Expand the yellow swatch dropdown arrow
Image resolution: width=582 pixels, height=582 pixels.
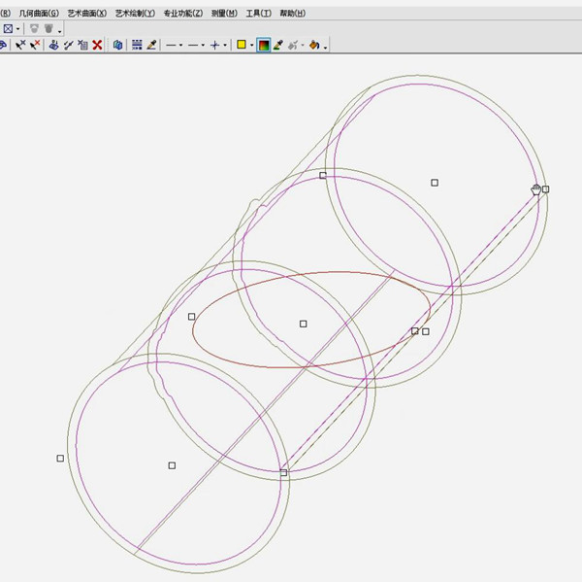251,45
